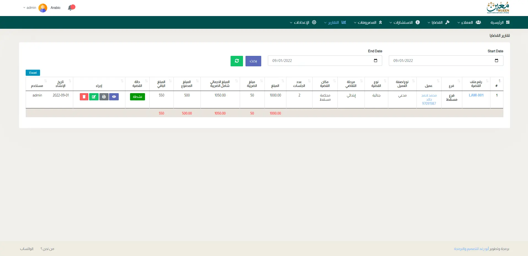Image resolution: width=528 pixels, height=256 pixels.
Task: Export the table using the Excel button
Action: [33, 73]
